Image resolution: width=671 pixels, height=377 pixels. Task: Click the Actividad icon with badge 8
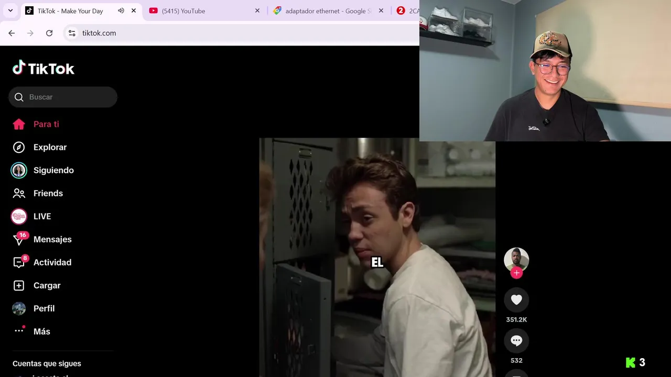(x=19, y=262)
